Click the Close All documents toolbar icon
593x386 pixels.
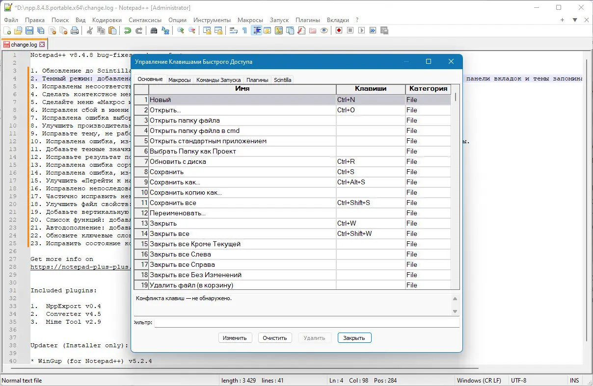coord(63,30)
